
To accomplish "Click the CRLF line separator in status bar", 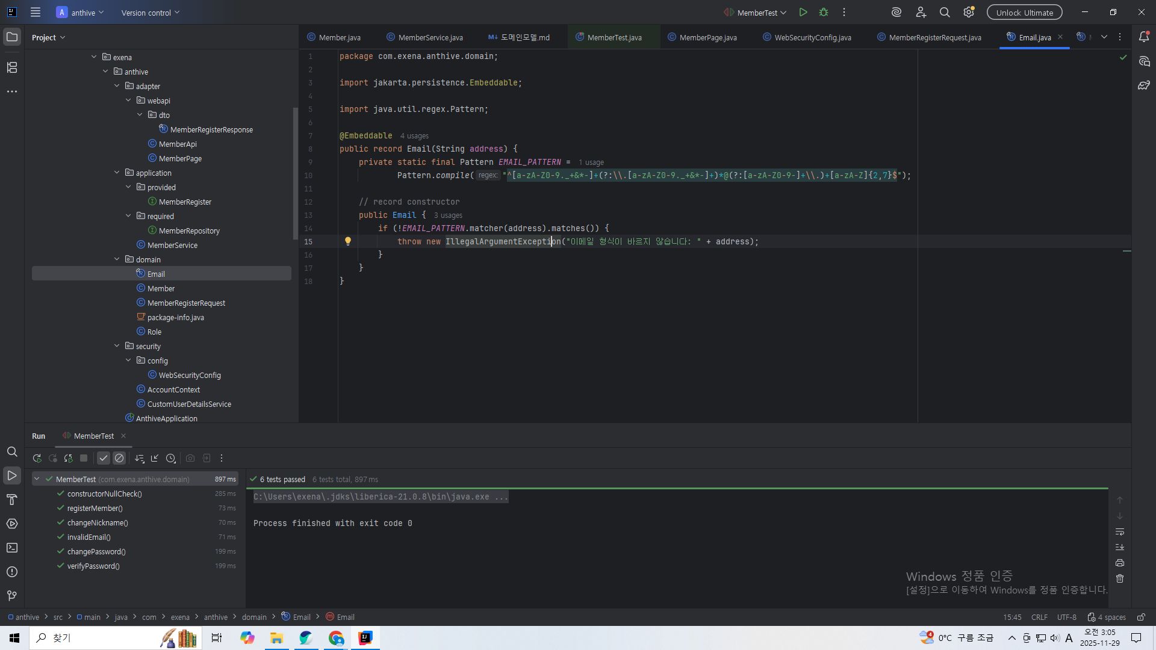I will pyautogui.click(x=1039, y=617).
